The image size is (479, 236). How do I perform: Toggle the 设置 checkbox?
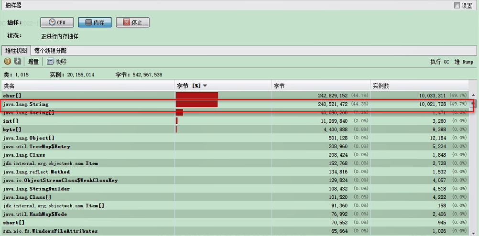(x=457, y=6)
